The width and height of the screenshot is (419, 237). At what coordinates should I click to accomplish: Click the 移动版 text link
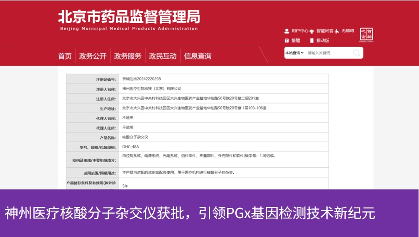click(323, 41)
